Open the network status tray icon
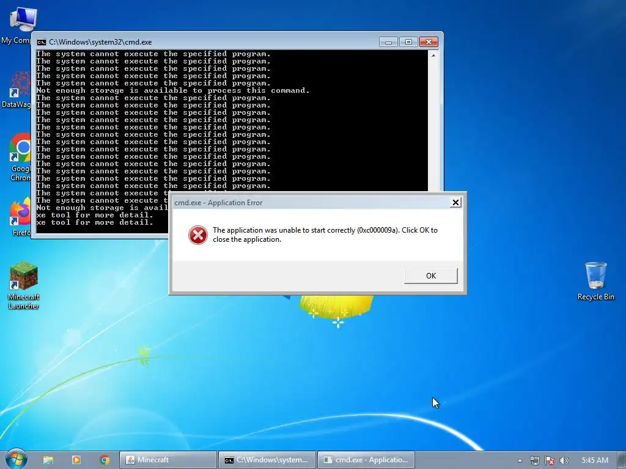This screenshot has height=469, width=626. pos(534,460)
